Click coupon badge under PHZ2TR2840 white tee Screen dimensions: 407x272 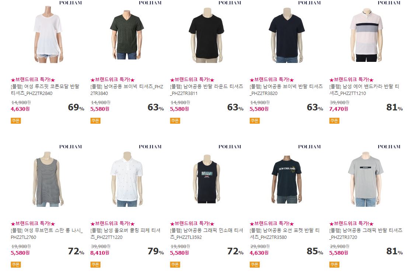16,120
